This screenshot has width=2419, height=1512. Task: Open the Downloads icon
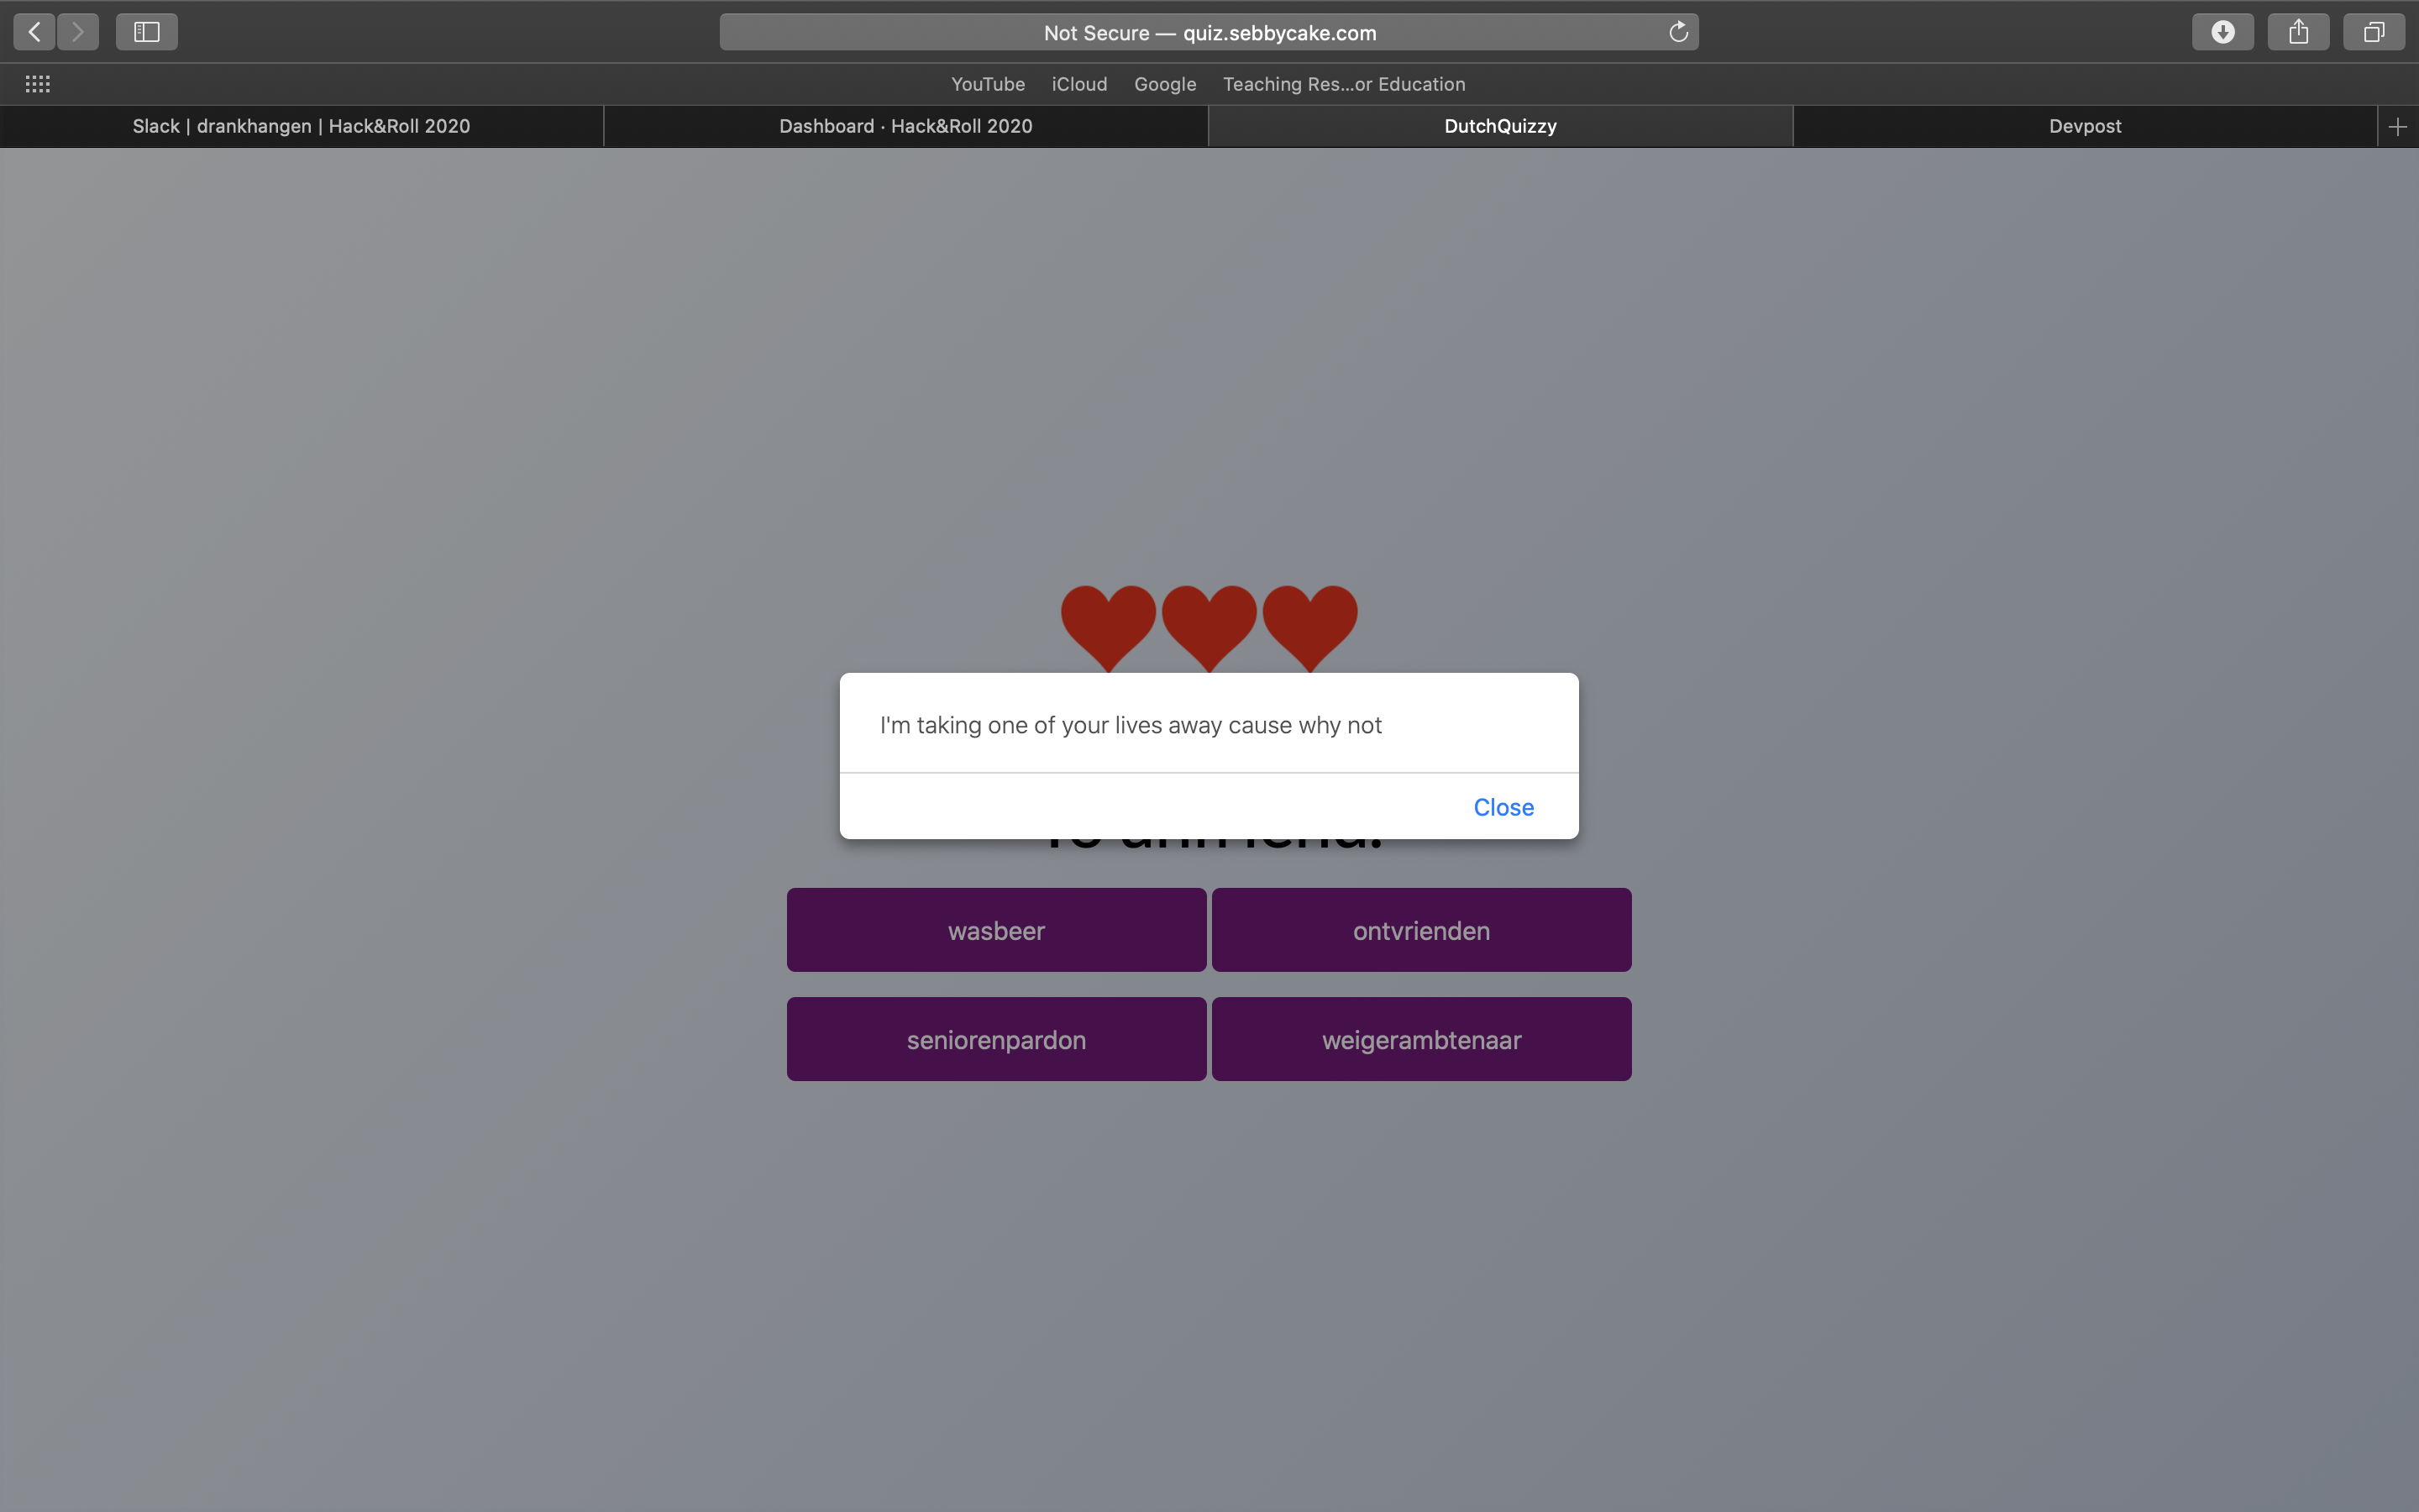tap(2222, 32)
